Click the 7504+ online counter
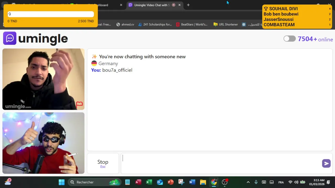Image resolution: width=335 pixels, height=188 pixels. click(315, 39)
